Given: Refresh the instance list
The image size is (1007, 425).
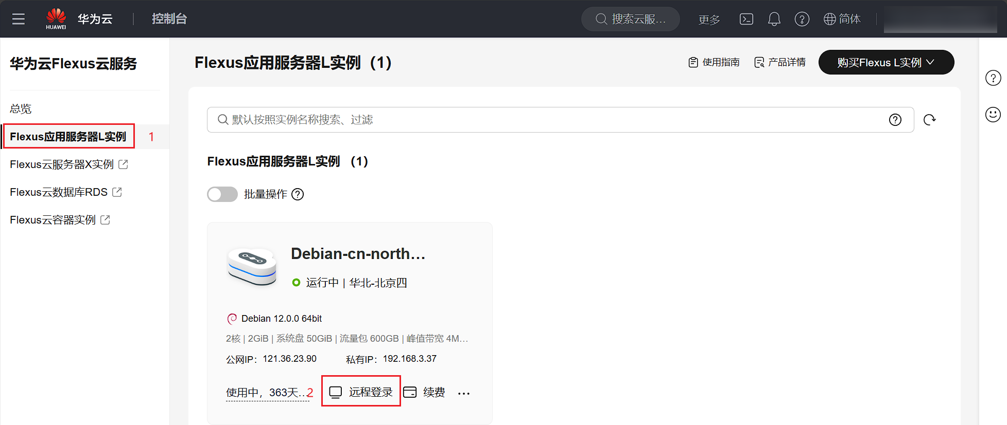Looking at the screenshot, I should [929, 120].
